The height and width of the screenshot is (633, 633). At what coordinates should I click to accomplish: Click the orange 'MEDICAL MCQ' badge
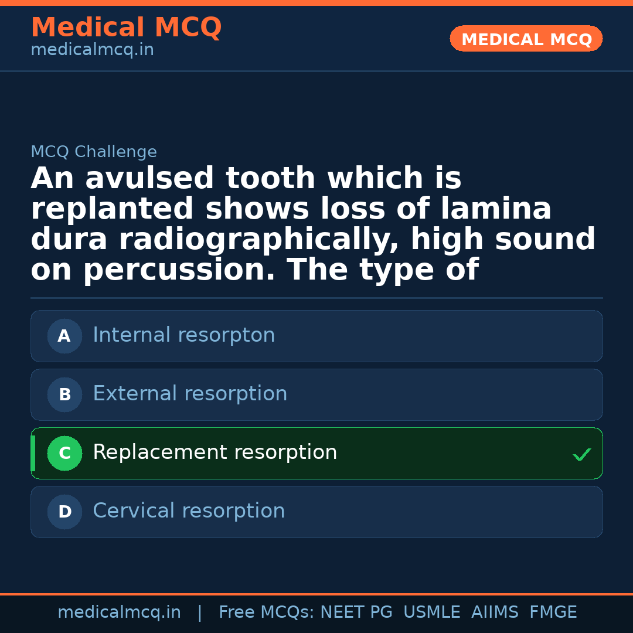click(526, 39)
